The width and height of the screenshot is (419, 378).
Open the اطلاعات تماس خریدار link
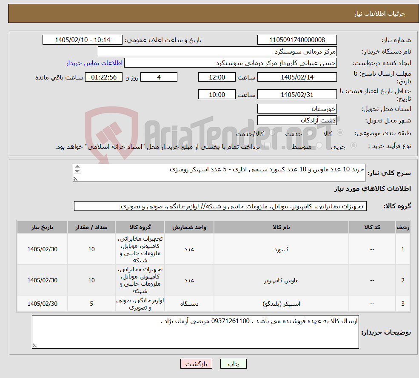click(x=94, y=63)
